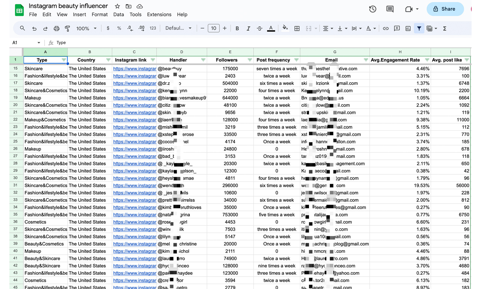Star this spreadsheet document
Viewport: 481px width, 289px height.
(x=117, y=6)
